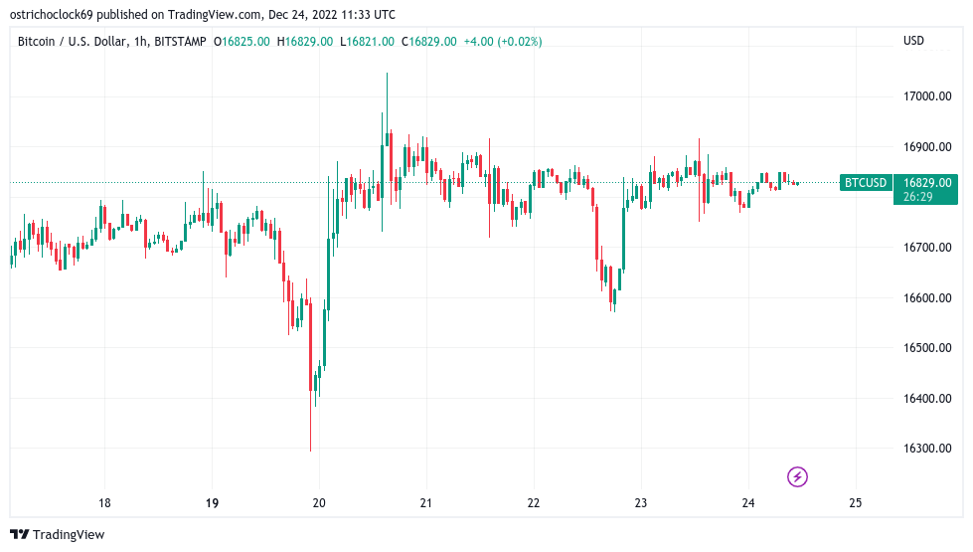Select the BTCUSD symbol tag
Viewport: 973px width, 552px height.
point(864,183)
